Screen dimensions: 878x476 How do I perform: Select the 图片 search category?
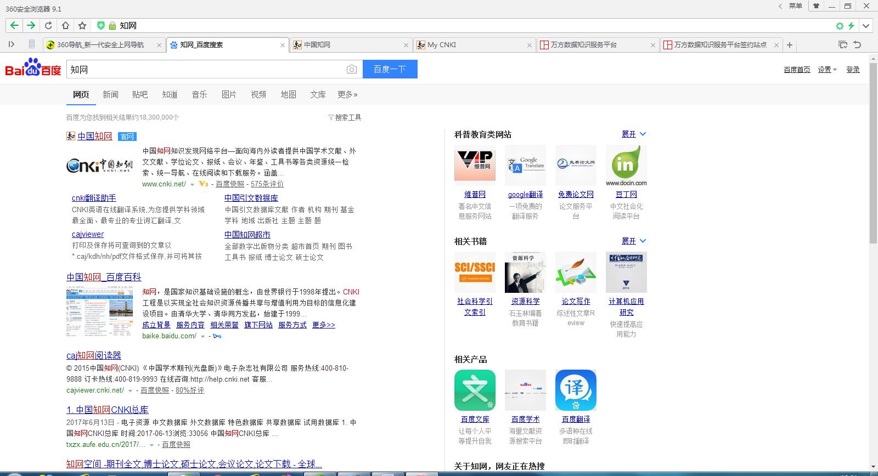pyautogui.click(x=229, y=94)
